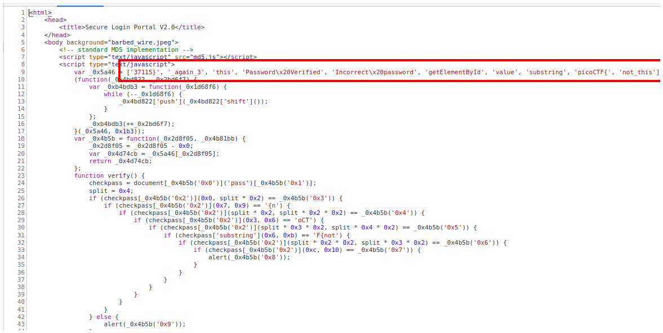Click line number 43 in the gutter
This screenshot has width=663, height=333.
[x=21, y=324]
